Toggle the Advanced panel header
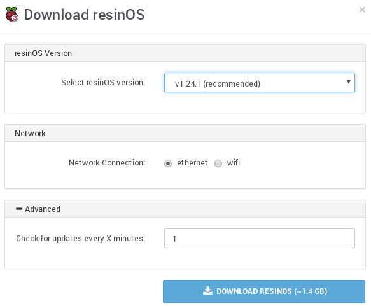 185,209
